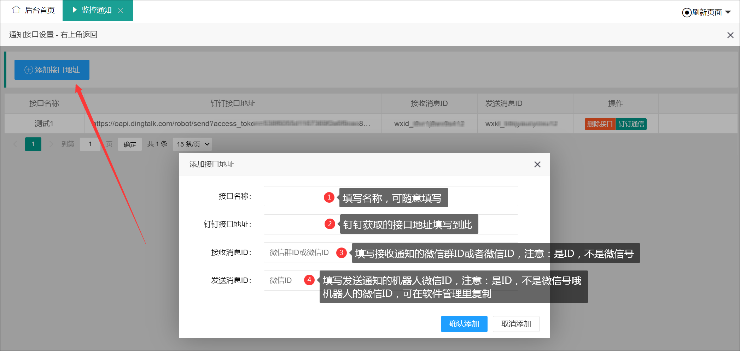Focus the 接收消息ID input field
Screen dimensions: 740x351
click(x=391, y=252)
